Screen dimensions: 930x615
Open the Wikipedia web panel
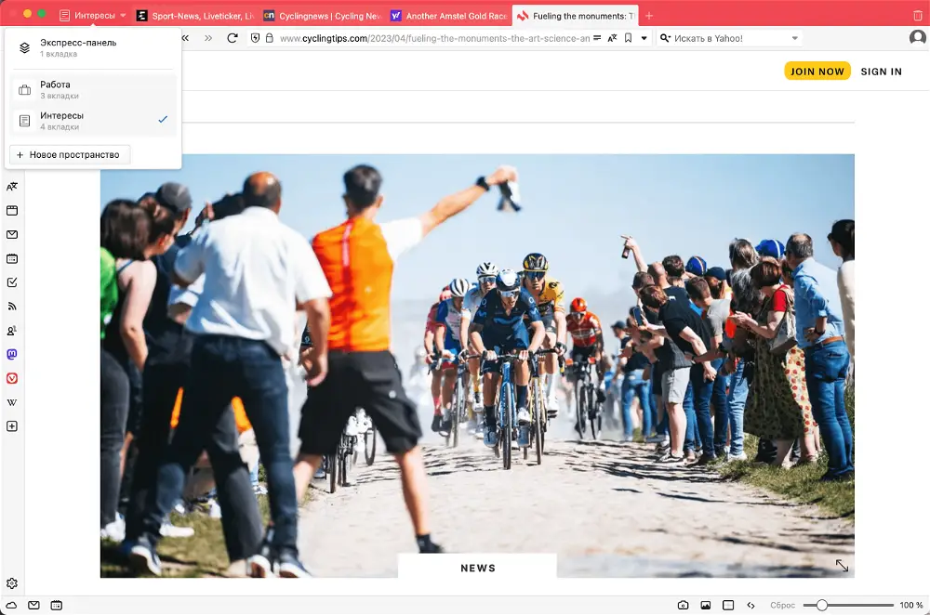point(12,402)
